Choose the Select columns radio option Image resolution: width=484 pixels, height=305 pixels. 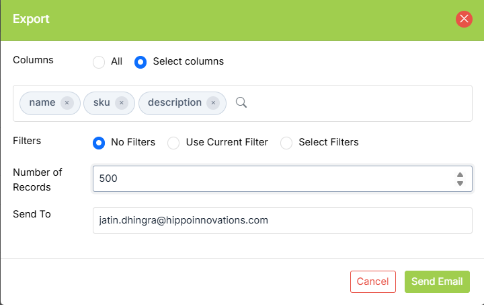(140, 62)
